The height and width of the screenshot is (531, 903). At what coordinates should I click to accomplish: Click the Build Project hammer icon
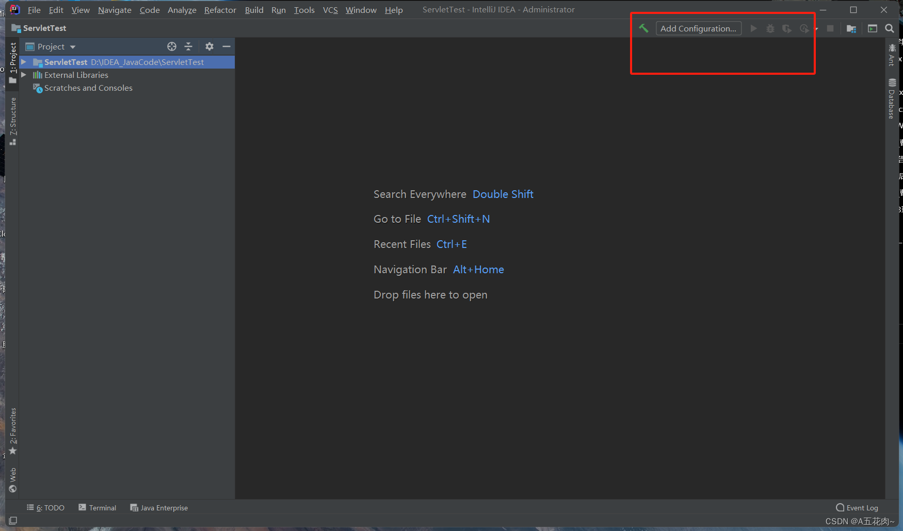tap(643, 28)
